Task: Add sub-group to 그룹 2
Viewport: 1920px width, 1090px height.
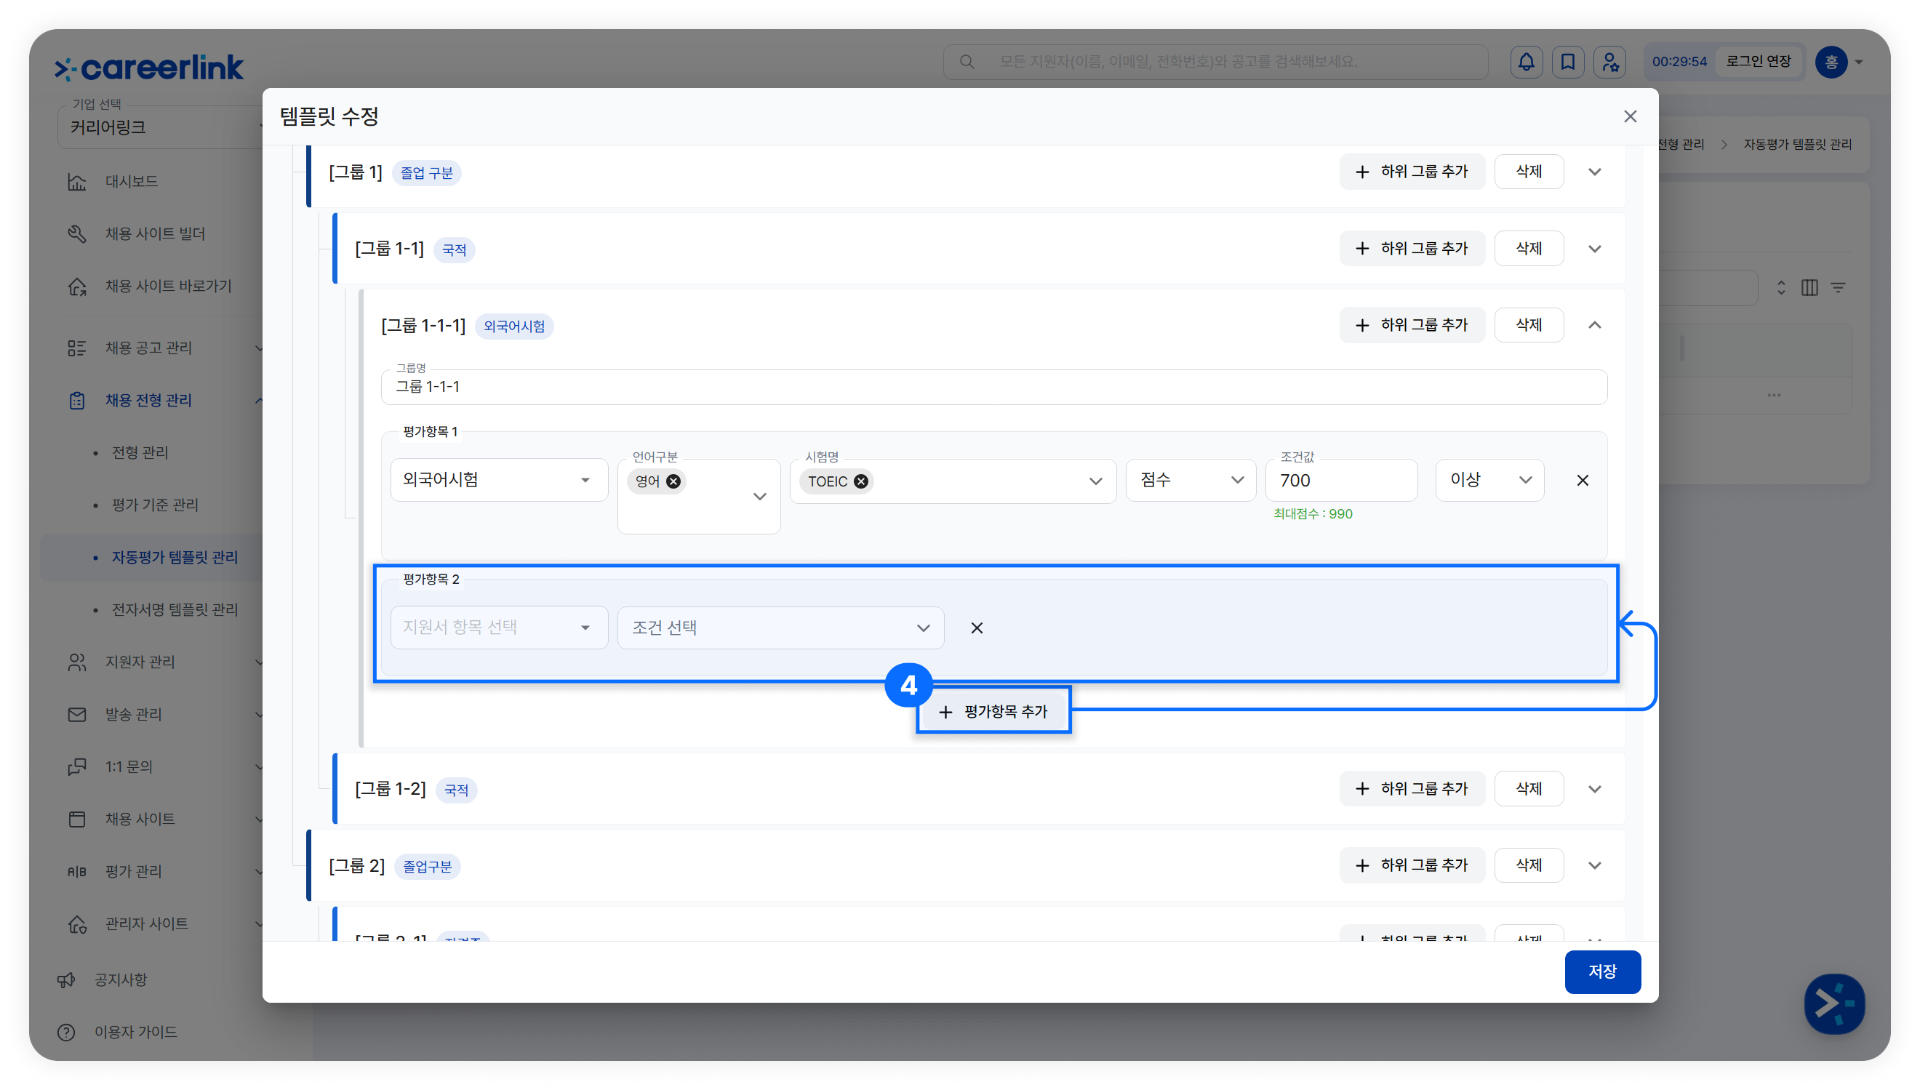Action: point(1412,865)
